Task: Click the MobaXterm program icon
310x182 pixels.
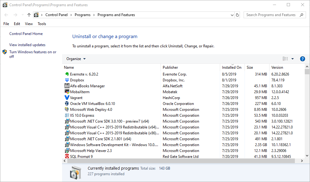Action: coord(67,92)
